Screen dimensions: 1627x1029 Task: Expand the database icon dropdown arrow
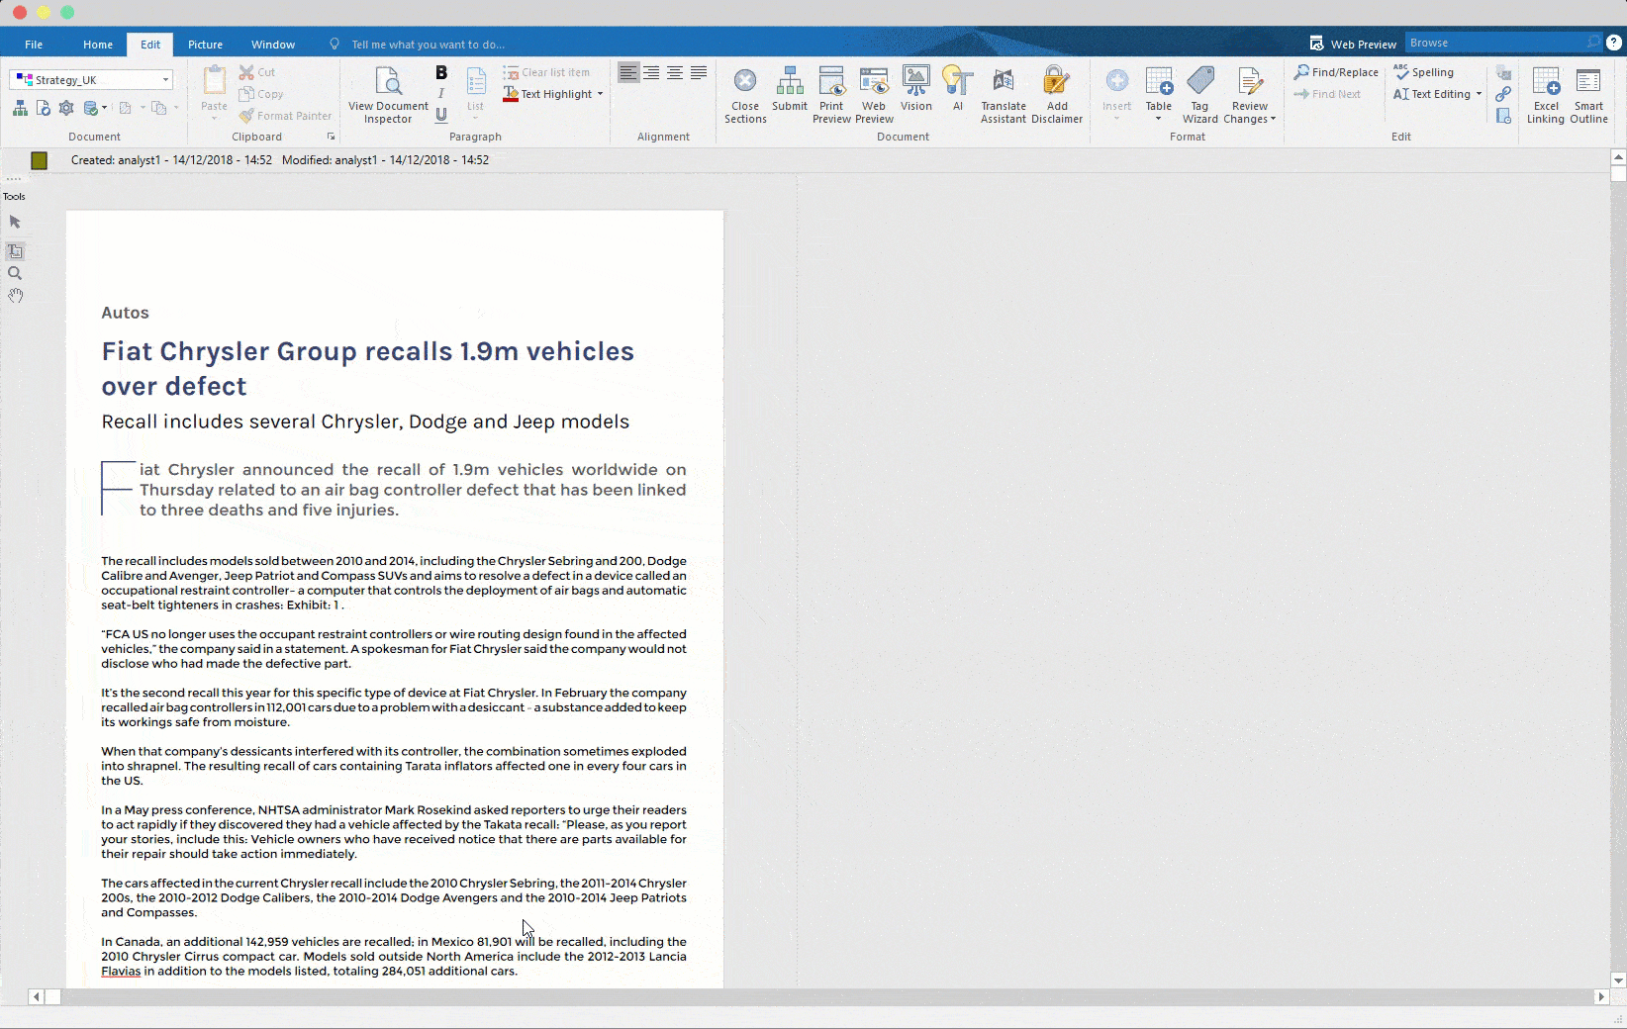(x=104, y=108)
